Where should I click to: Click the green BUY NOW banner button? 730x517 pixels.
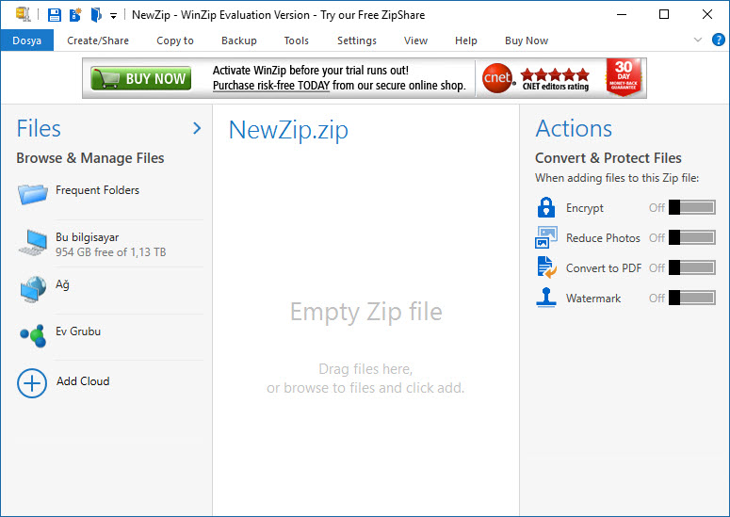point(141,78)
